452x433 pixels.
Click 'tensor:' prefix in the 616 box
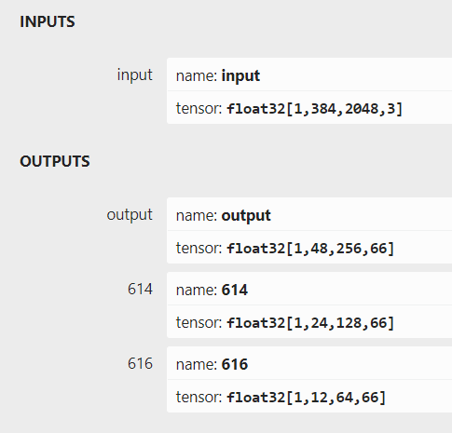pyautogui.click(x=199, y=398)
